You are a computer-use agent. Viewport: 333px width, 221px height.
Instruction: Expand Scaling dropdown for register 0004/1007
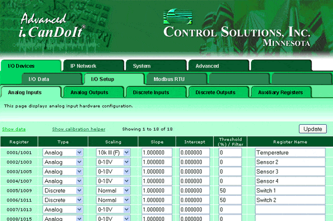coord(113,181)
